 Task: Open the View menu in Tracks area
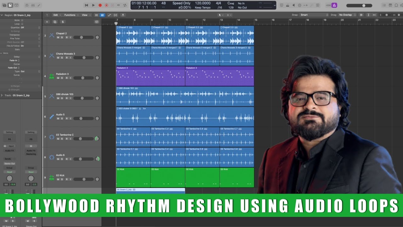(86, 15)
